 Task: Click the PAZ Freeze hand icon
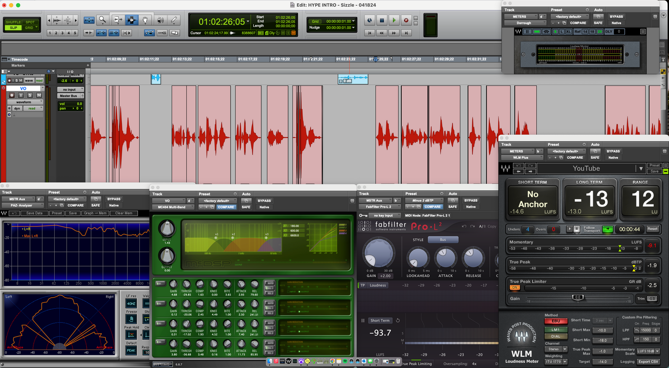[131, 319]
